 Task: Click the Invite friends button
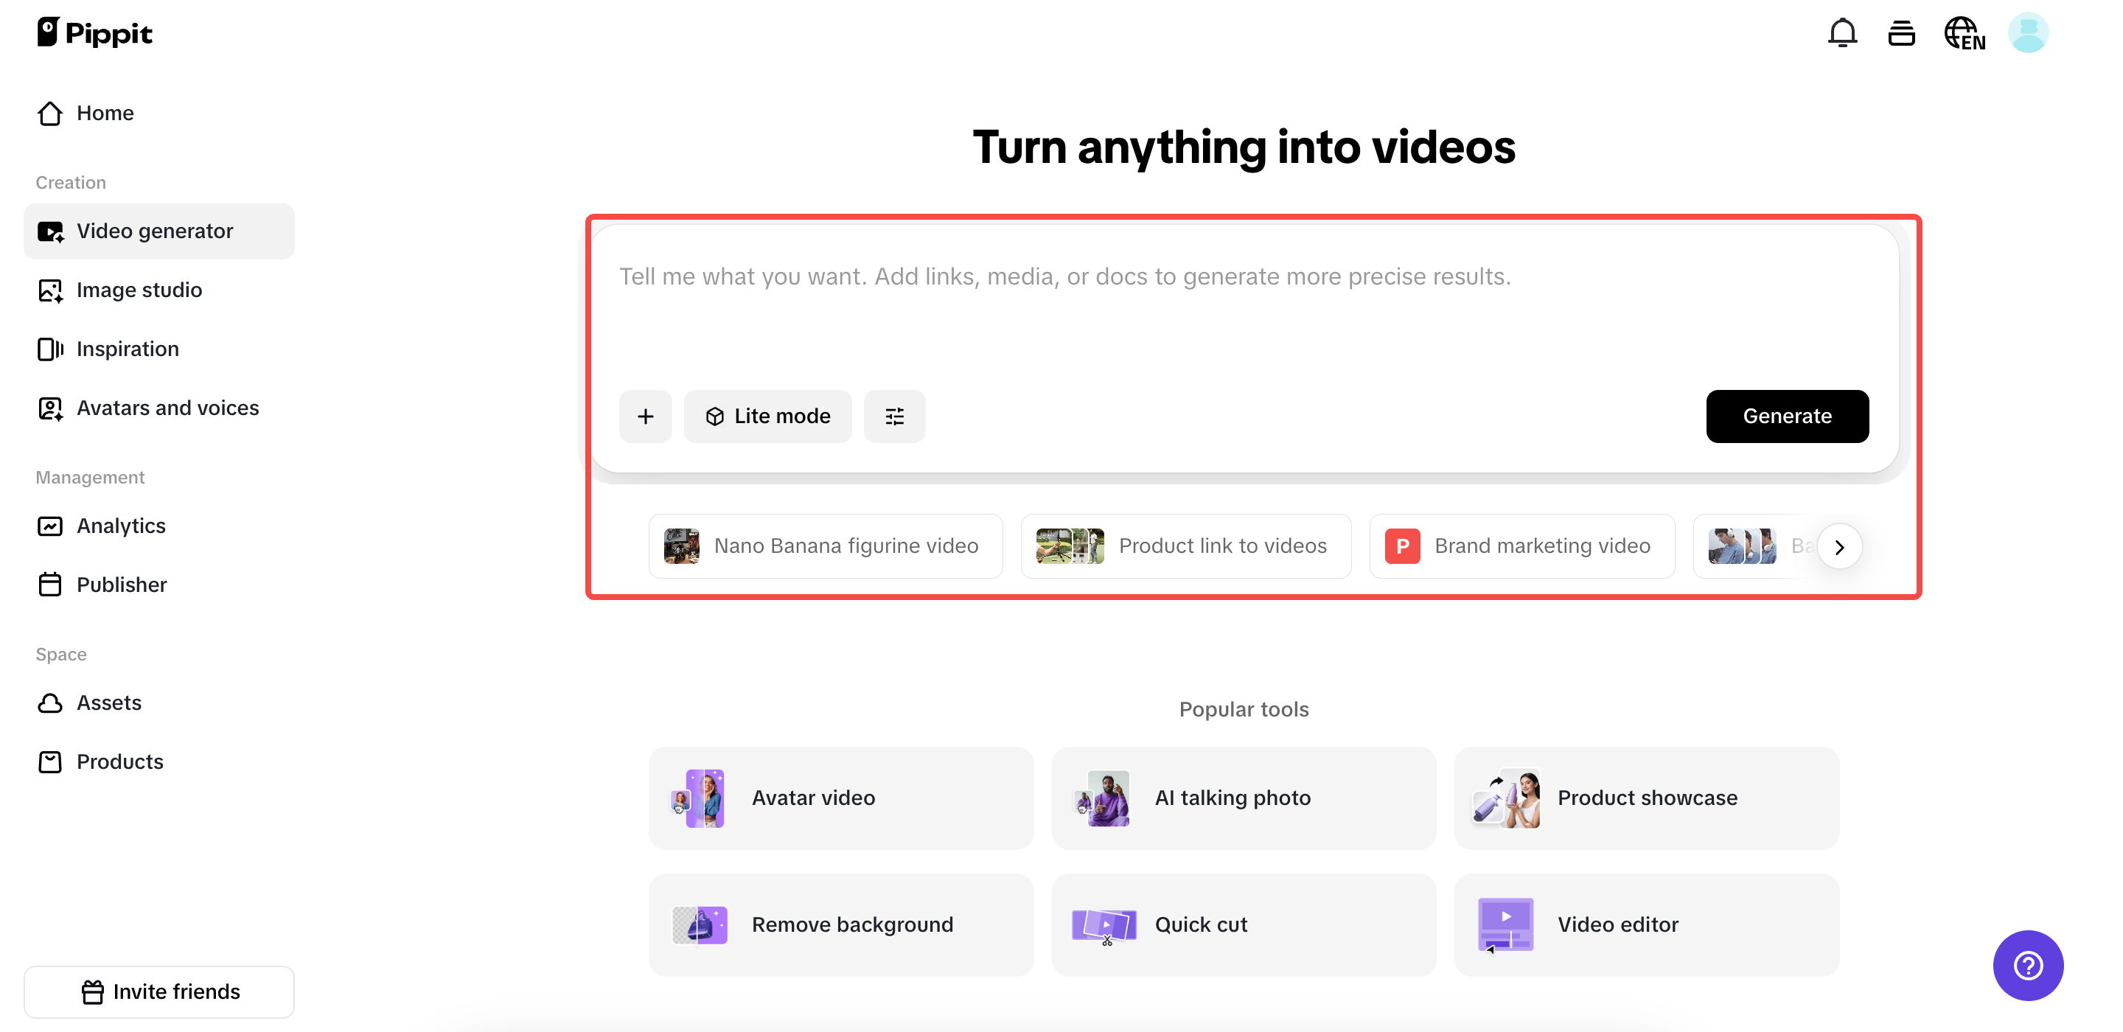(159, 991)
